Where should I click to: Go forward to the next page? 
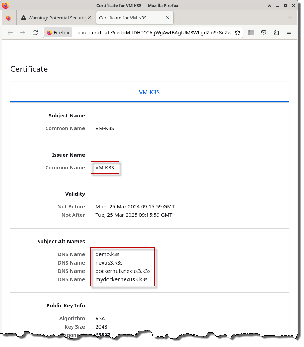pos(23,33)
